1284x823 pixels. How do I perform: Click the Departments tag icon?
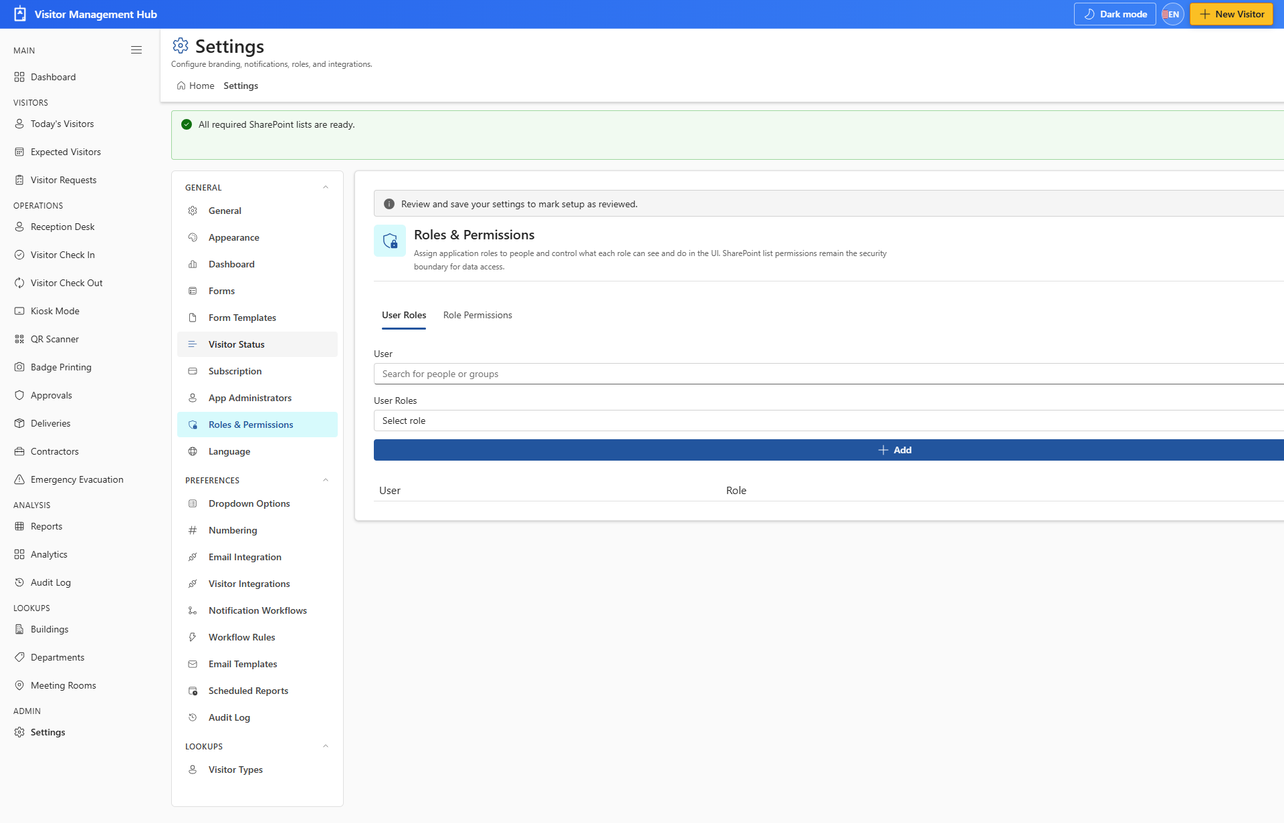click(x=19, y=657)
